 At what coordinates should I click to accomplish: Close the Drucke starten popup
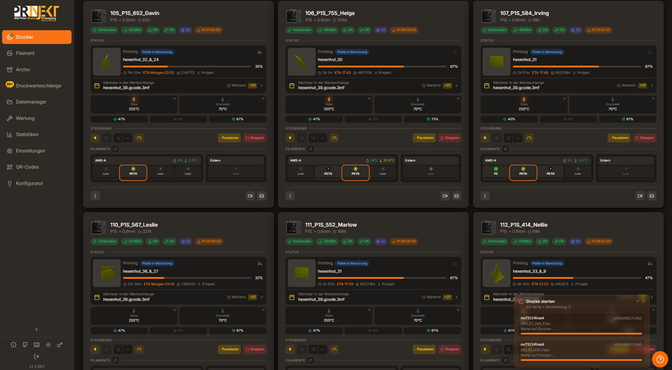tap(644, 301)
